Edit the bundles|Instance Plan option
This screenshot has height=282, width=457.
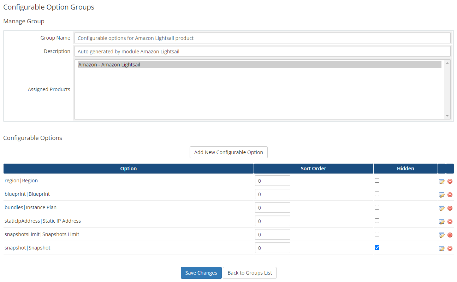441,208
